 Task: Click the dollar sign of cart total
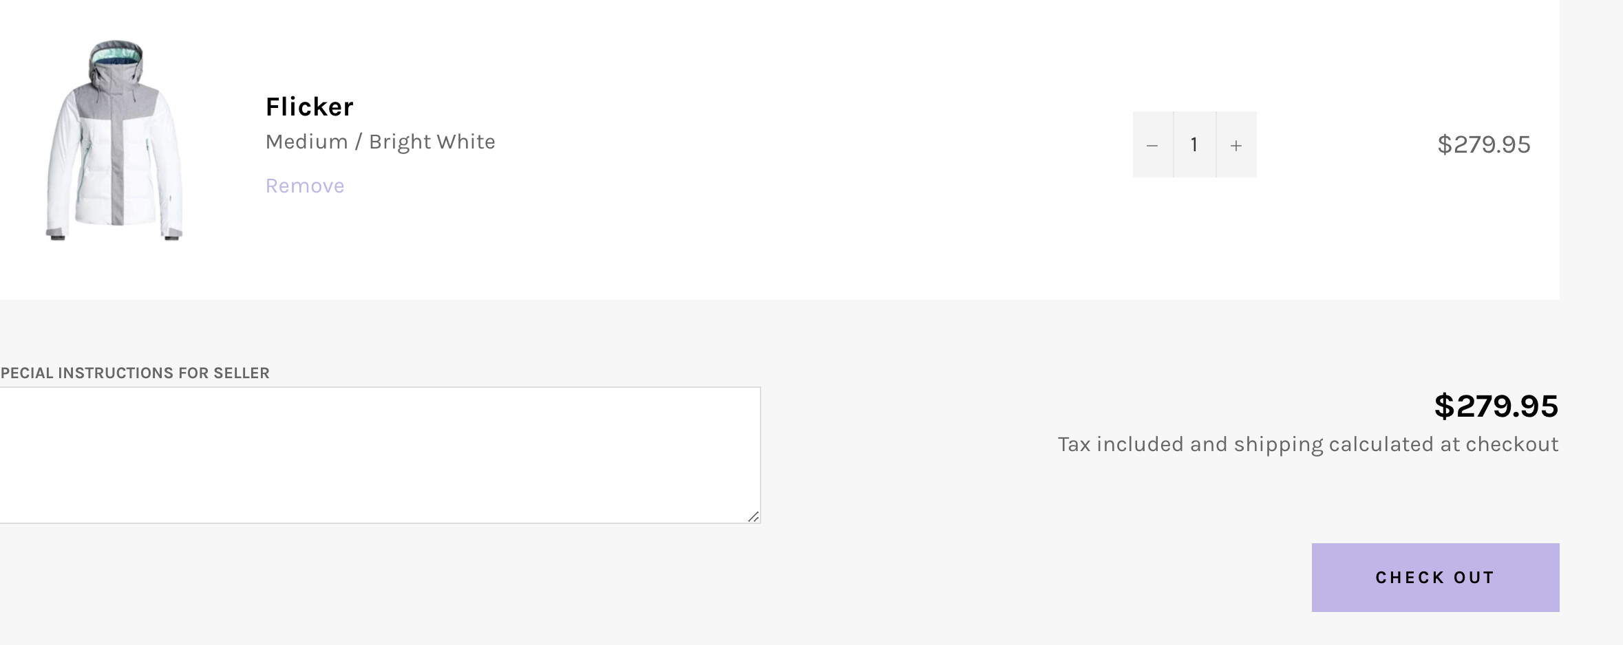[1444, 406]
